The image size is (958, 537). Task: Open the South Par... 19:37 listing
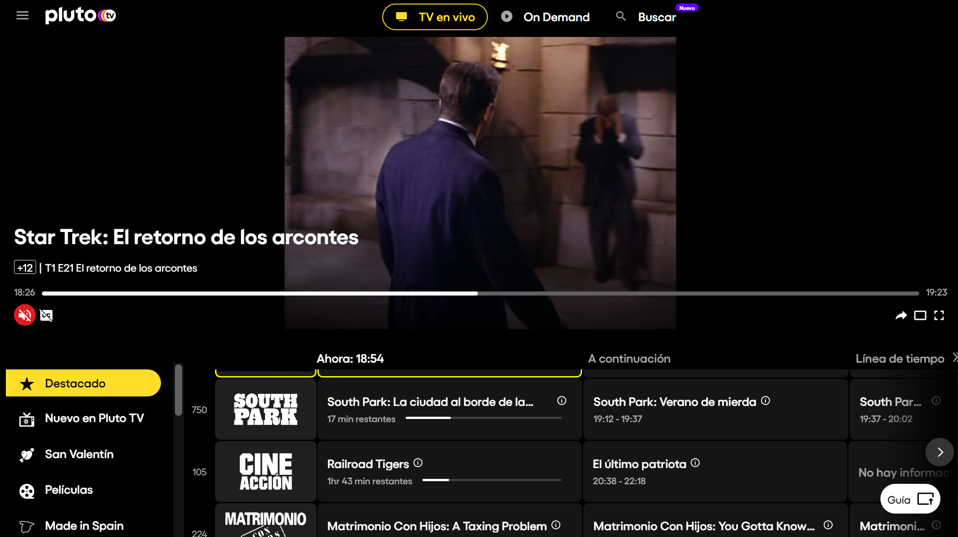coord(903,409)
